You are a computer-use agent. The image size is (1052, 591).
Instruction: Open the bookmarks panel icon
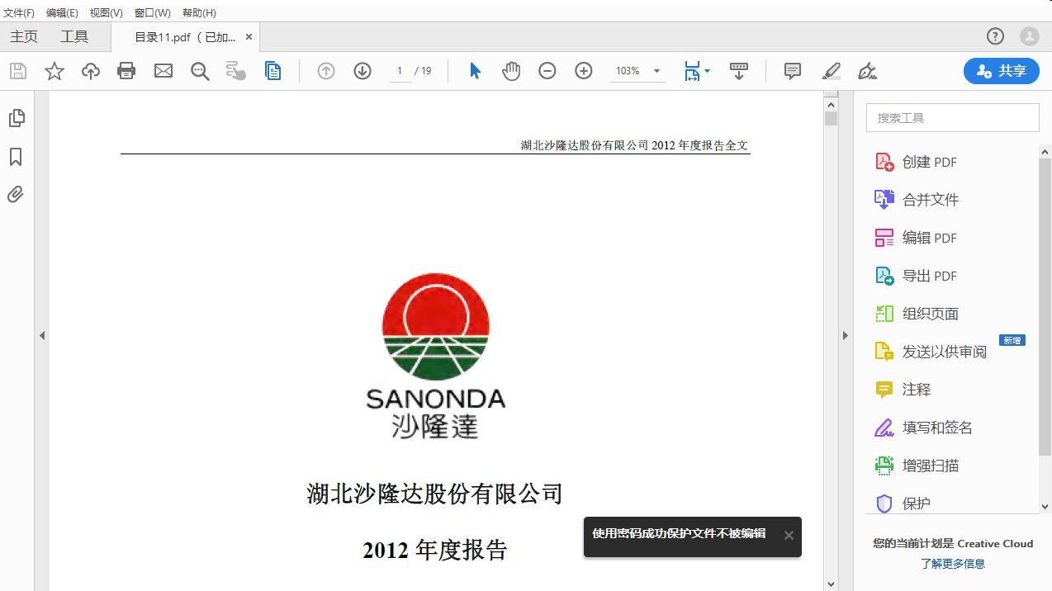pos(16,157)
